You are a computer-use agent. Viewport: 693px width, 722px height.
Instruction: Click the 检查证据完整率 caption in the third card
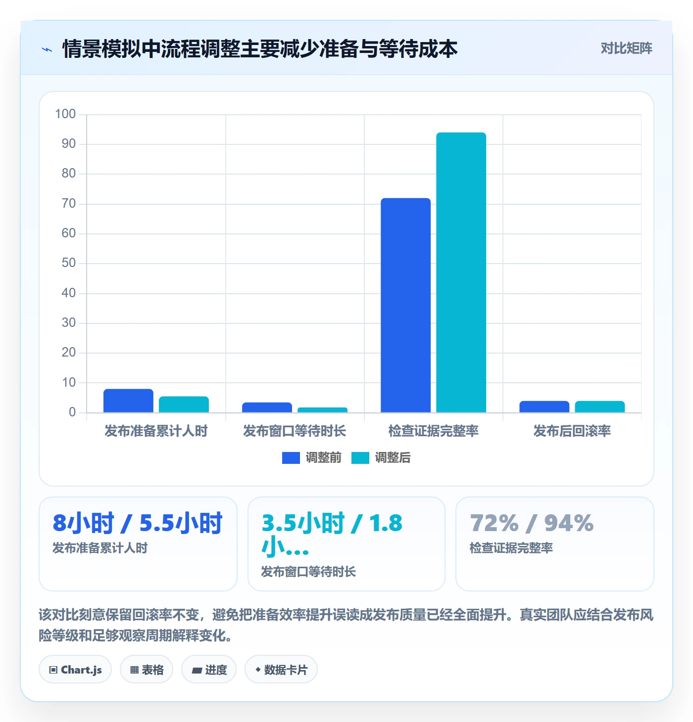(511, 548)
